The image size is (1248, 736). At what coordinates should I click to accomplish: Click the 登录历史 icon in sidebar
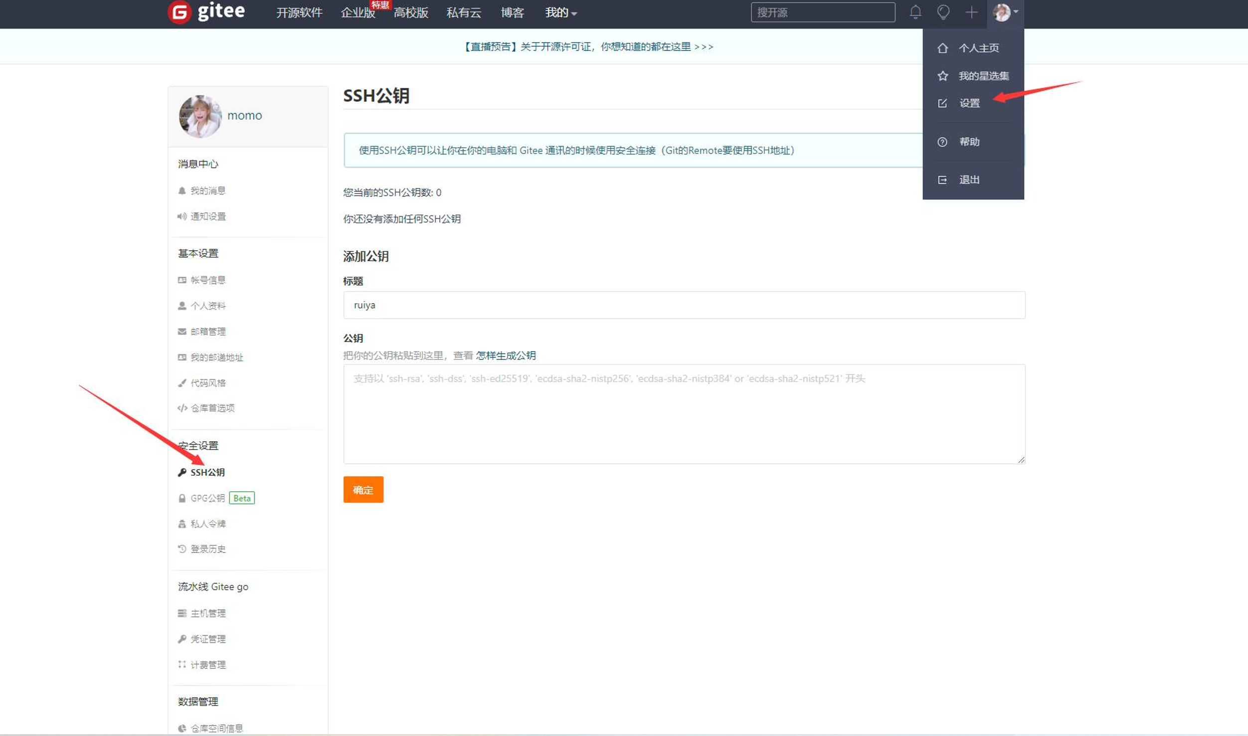point(181,549)
